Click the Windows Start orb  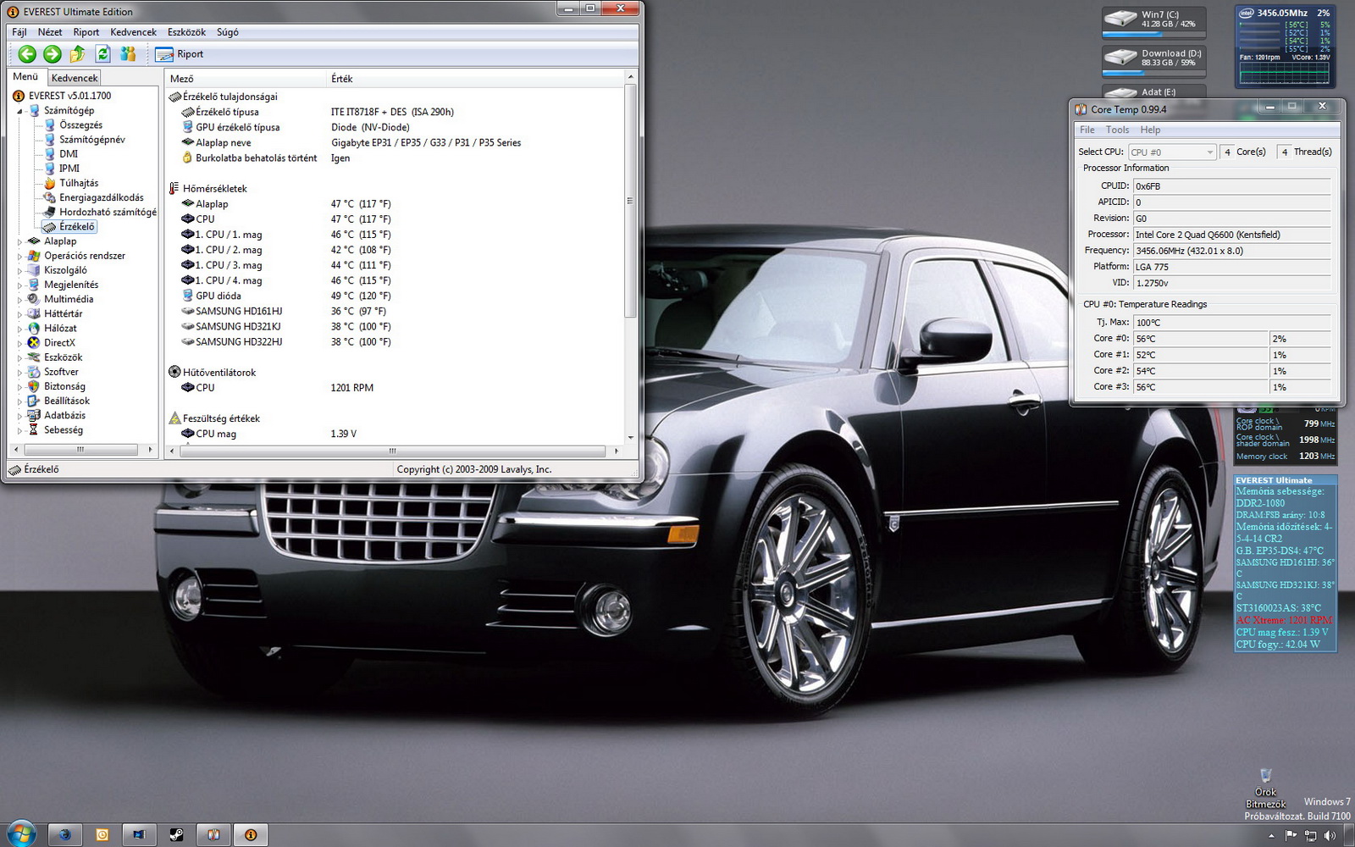pyautogui.click(x=20, y=833)
